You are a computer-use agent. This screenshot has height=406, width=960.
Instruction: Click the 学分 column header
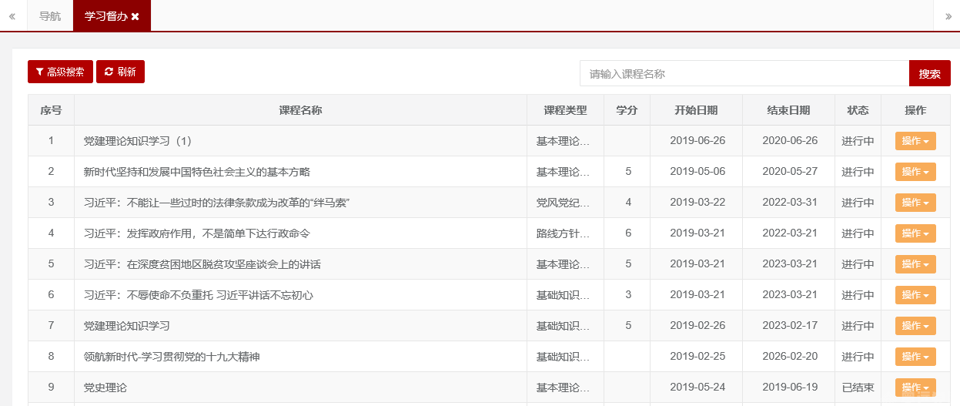pos(627,110)
